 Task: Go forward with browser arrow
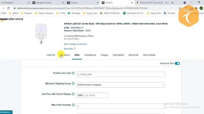[3, 8]
